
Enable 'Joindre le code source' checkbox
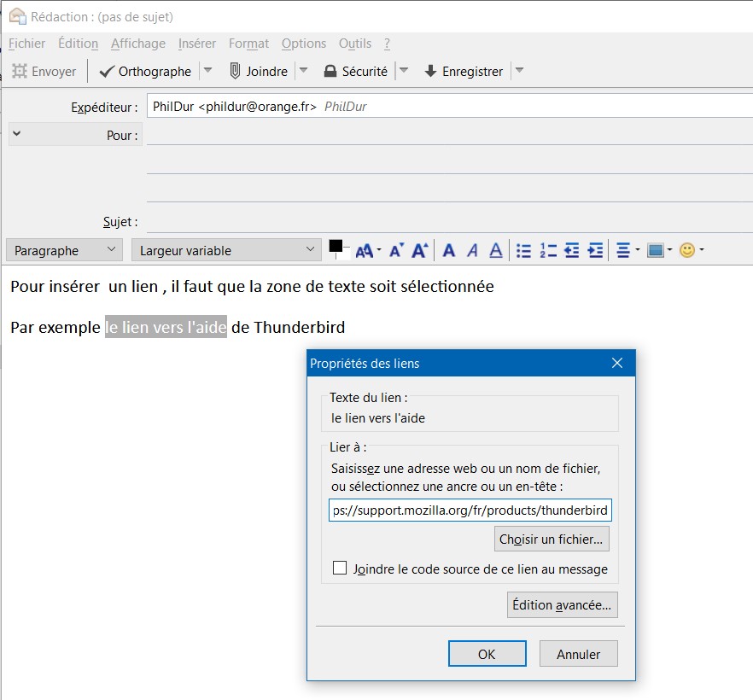[x=340, y=569]
